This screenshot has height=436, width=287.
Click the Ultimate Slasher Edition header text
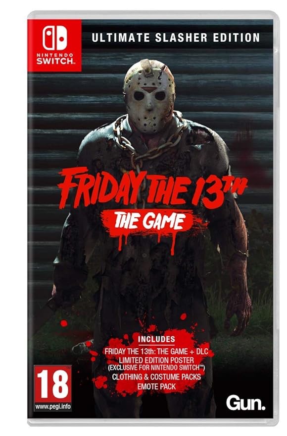(x=176, y=38)
